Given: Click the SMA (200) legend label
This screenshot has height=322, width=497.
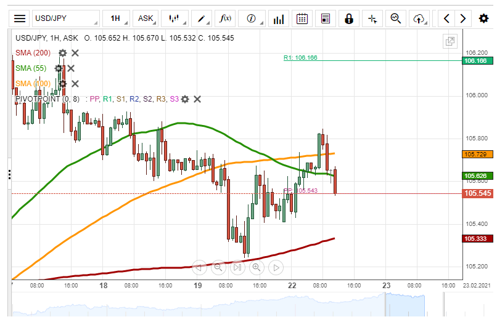Looking at the screenshot, I should pos(33,53).
